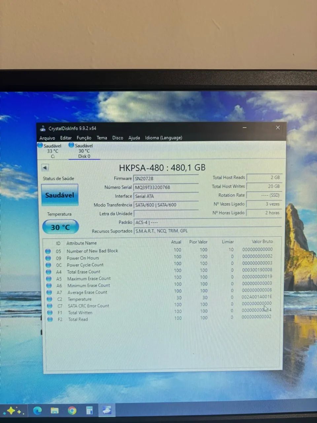The height and width of the screenshot is (423, 317).
Task: Click the status icon for Total Read
Action: click(x=50, y=319)
